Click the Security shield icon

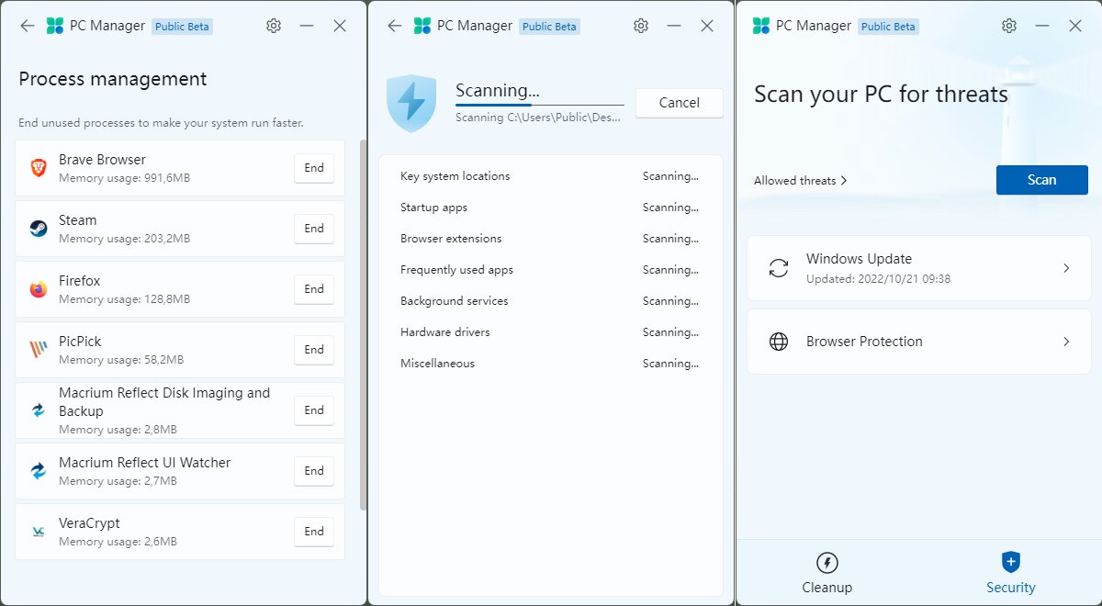coord(1011,562)
